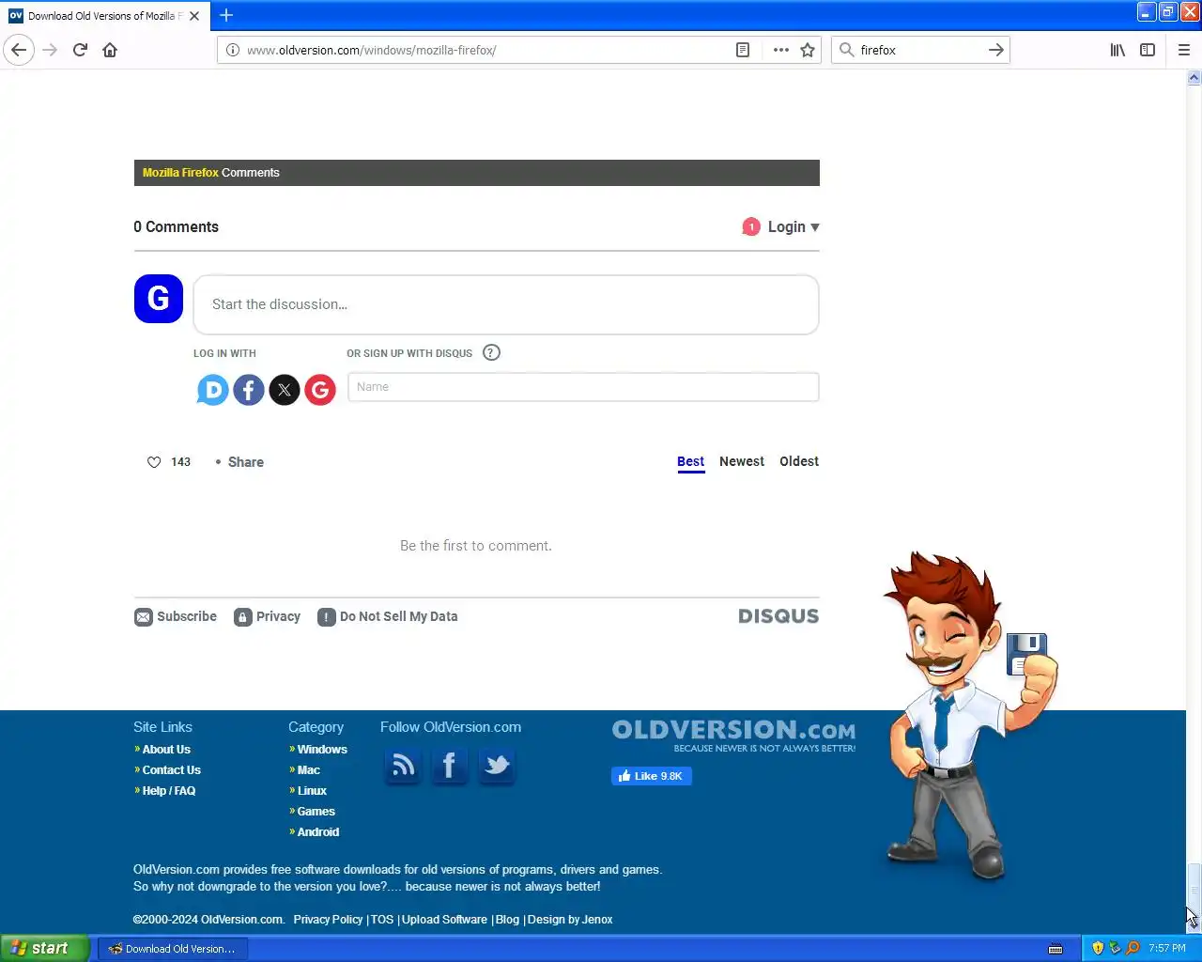Image resolution: width=1202 pixels, height=962 pixels.
Task: Toggle reader view icon
Action: tap(743, 50)
